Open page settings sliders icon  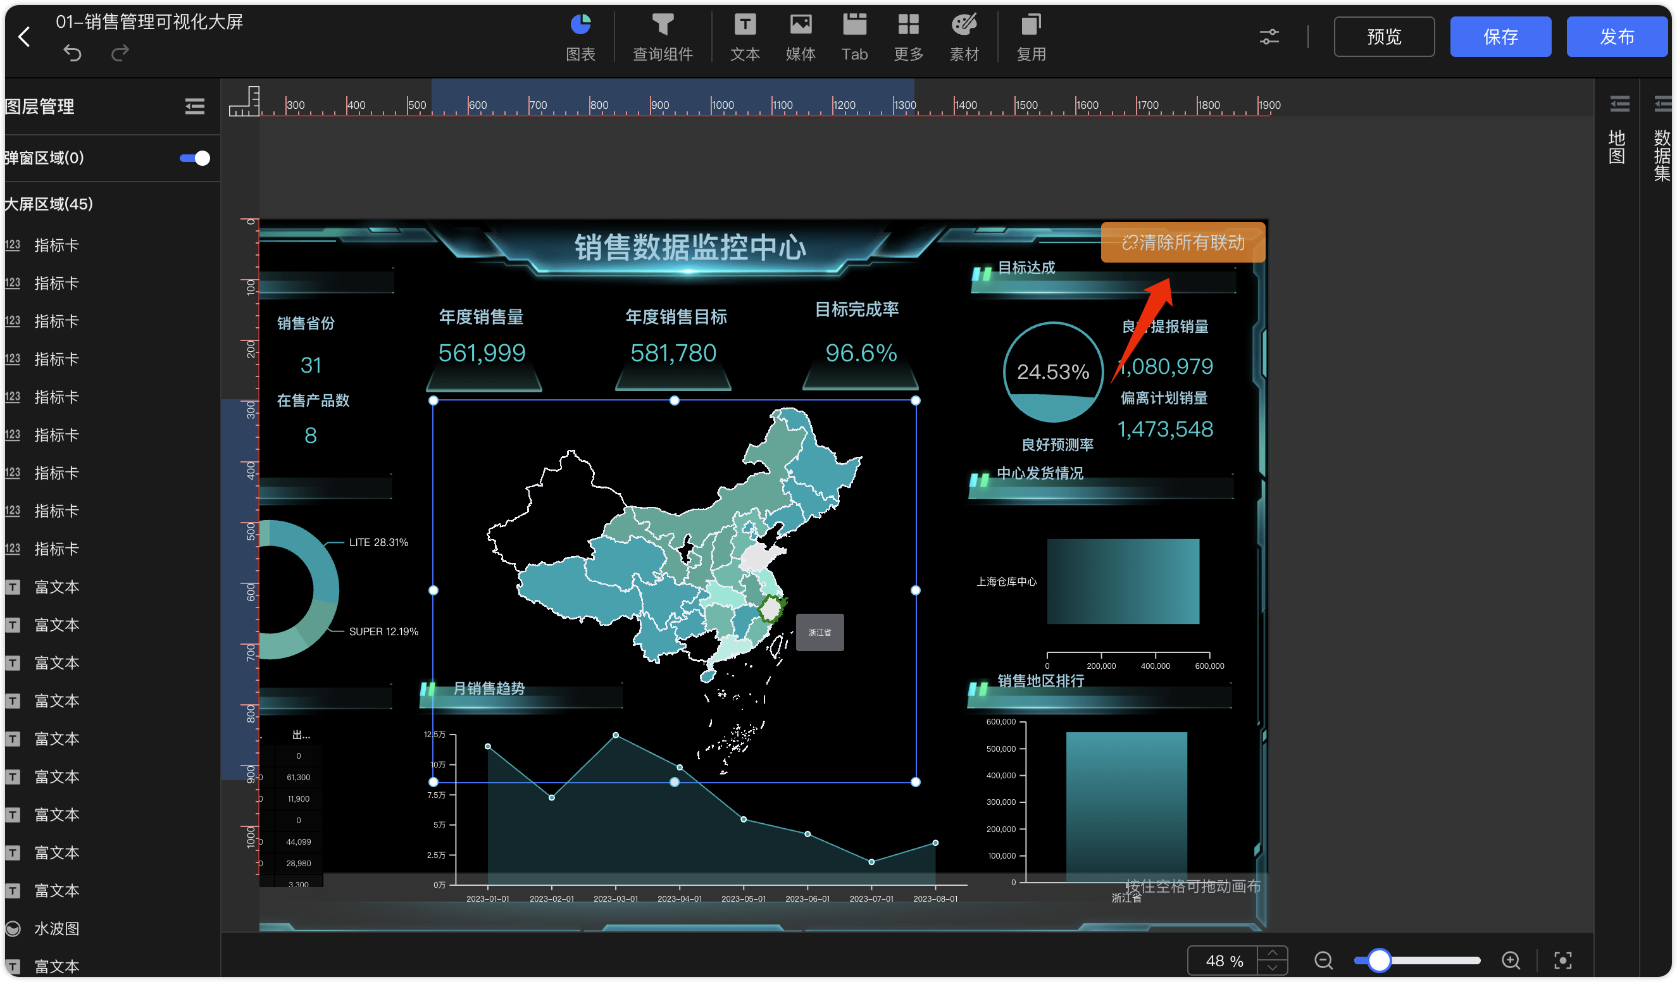[1269, 37]
